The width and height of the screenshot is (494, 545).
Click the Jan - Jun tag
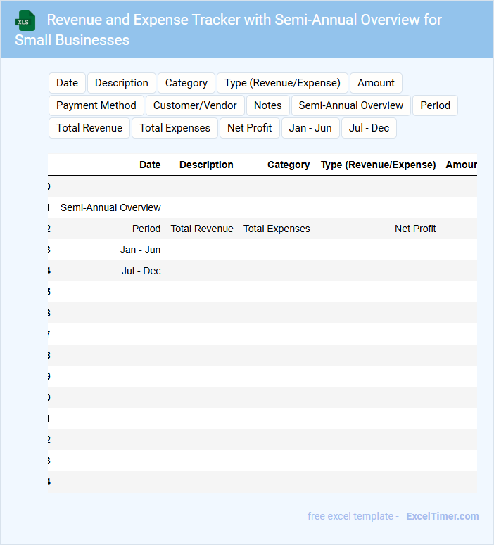310,128
